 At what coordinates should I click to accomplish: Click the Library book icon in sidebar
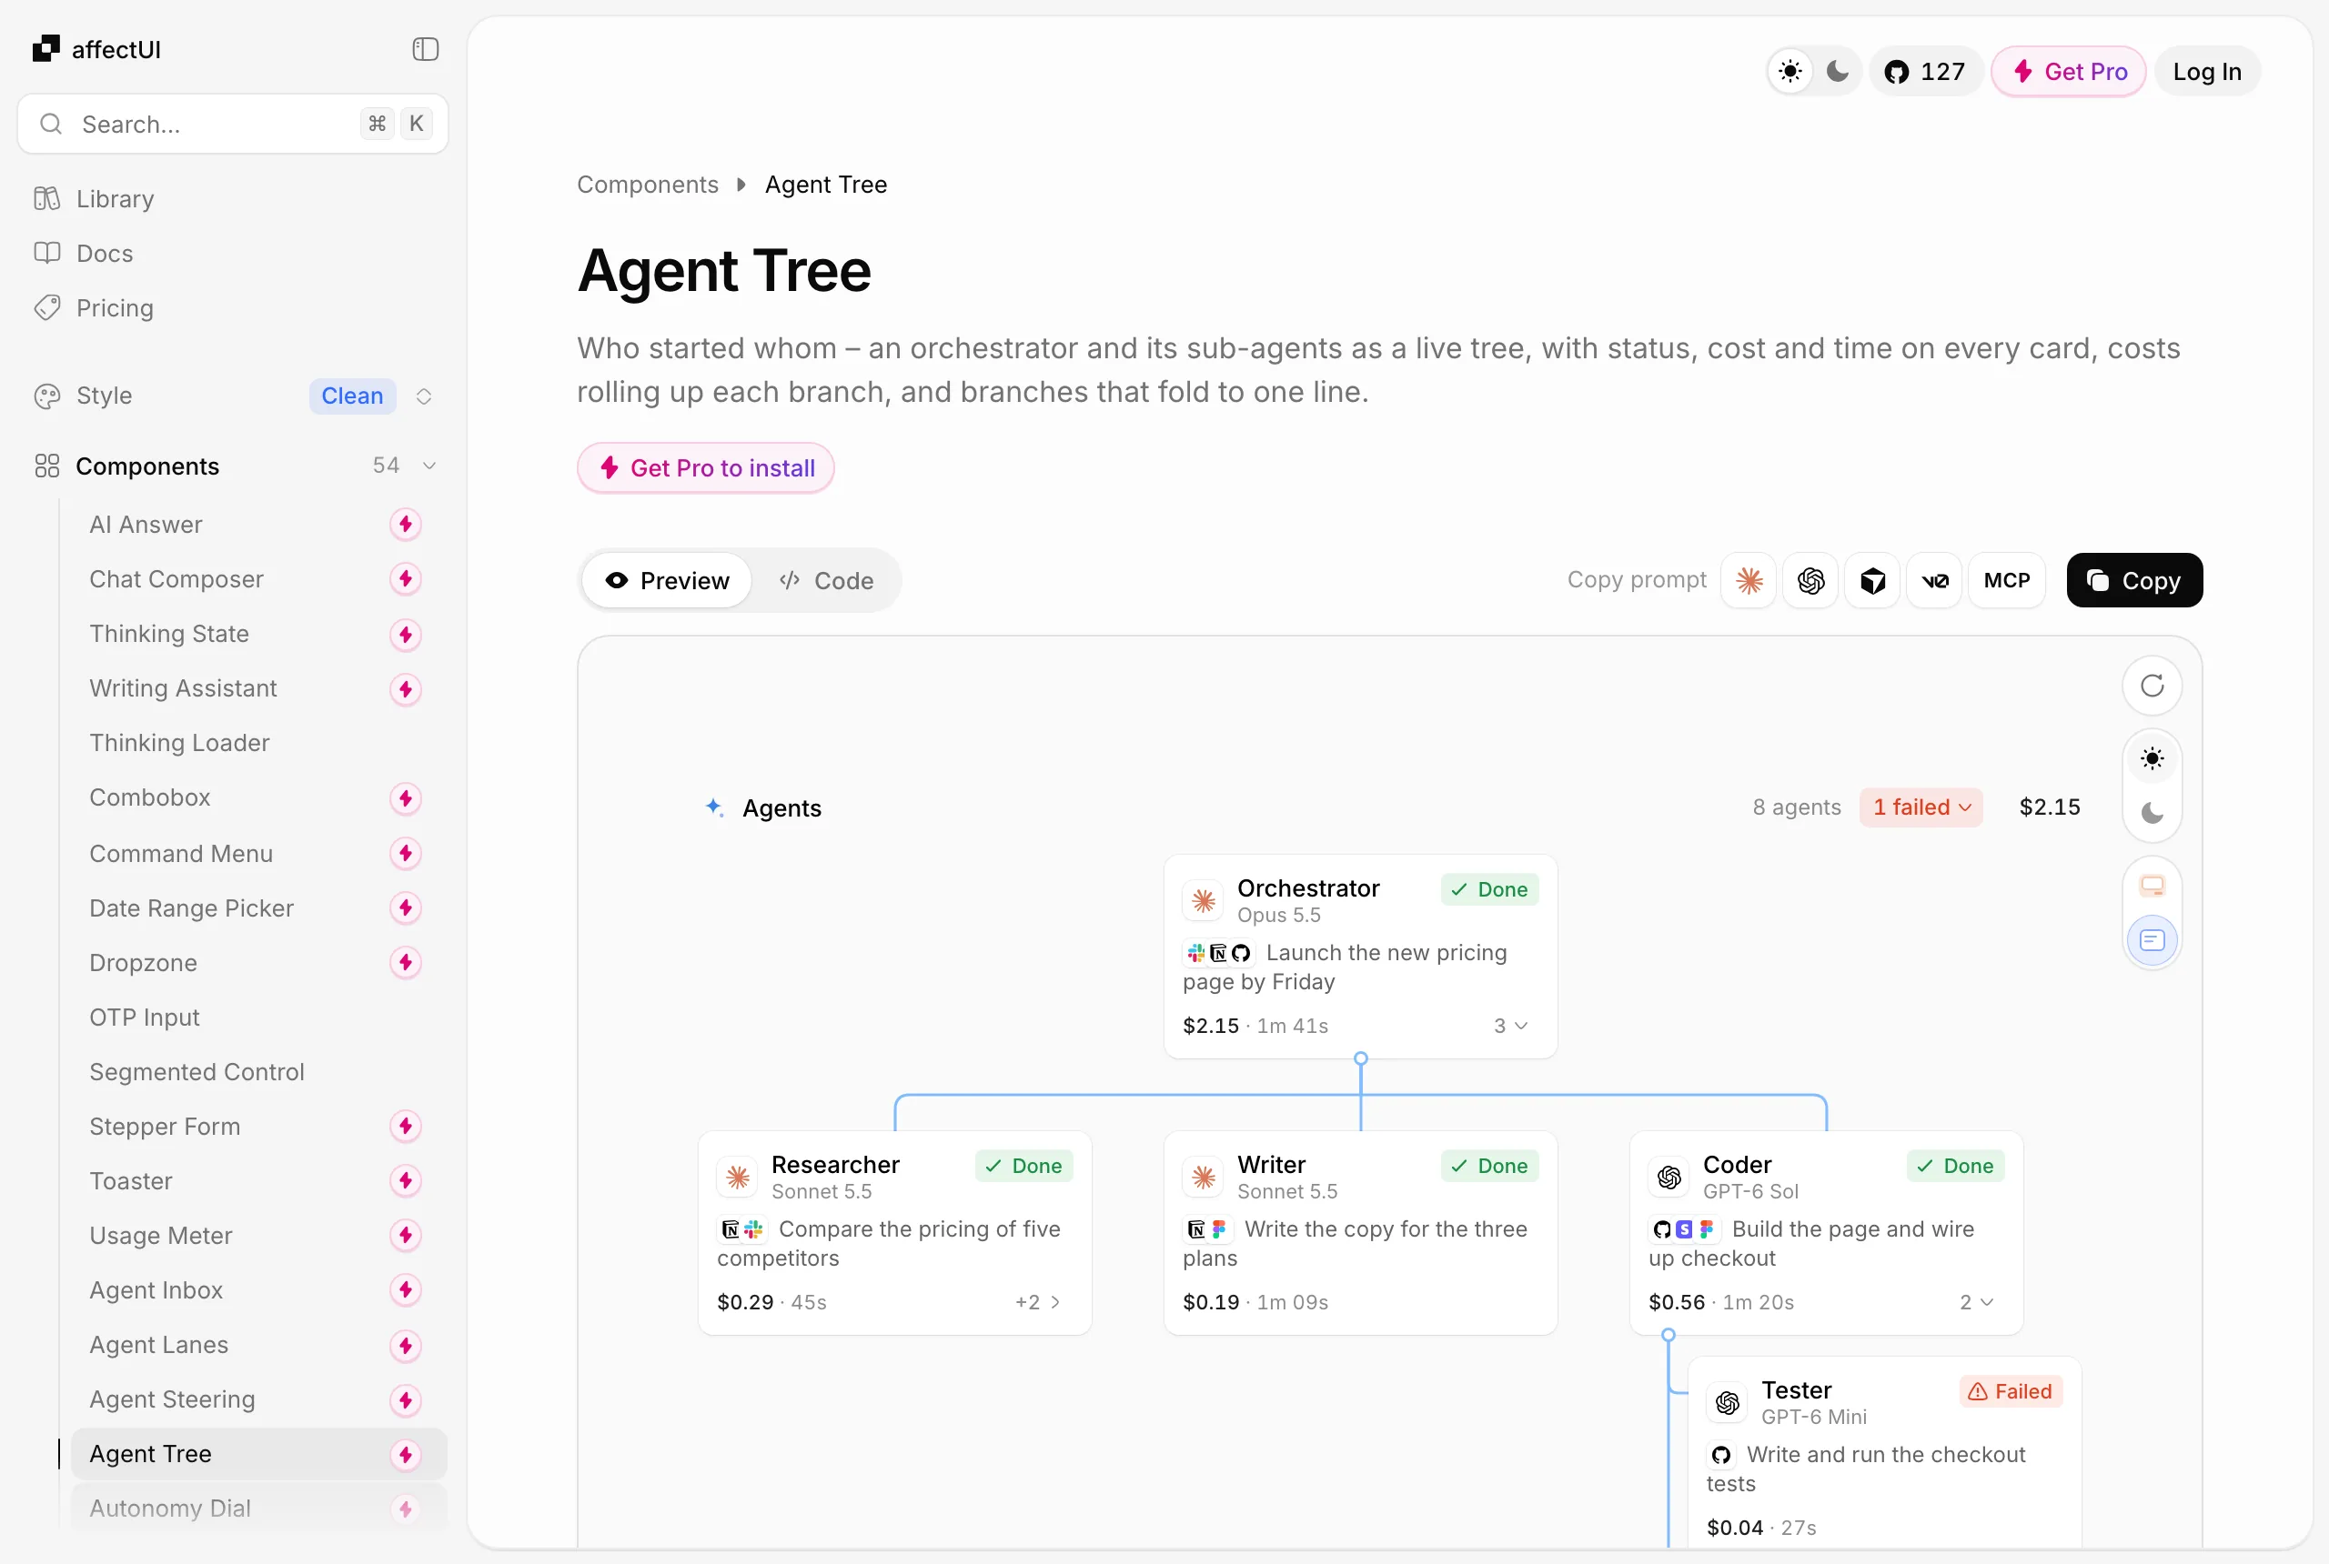[47, 198]
